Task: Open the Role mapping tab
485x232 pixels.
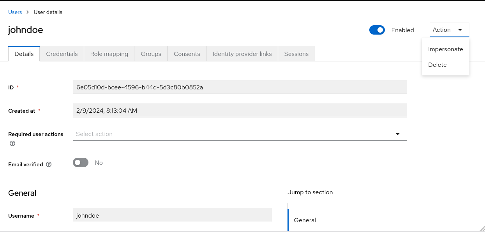Action: (109, 54)
